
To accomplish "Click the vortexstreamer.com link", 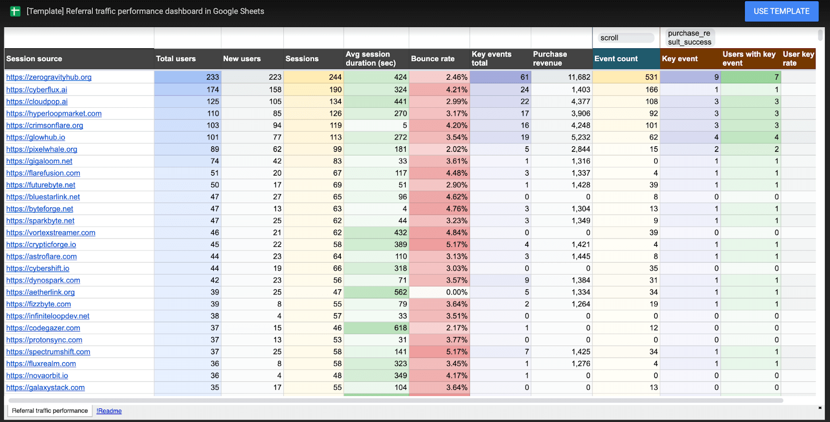I will (x=51, y=233).
